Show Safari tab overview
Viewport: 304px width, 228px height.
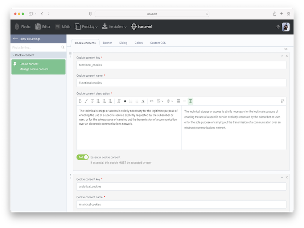[x=288, y=14]
